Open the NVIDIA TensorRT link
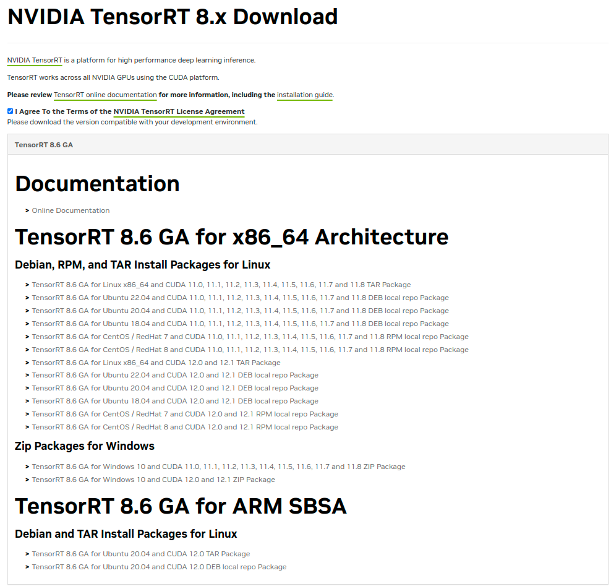611x586 pixels. tap(35, 60)
